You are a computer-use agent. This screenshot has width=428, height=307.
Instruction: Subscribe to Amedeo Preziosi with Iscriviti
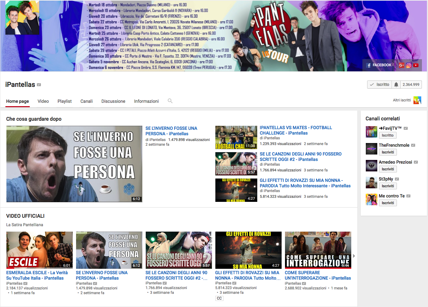[388, 169]
